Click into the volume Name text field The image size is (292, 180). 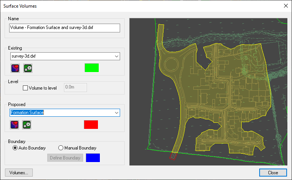coord(64,28)
